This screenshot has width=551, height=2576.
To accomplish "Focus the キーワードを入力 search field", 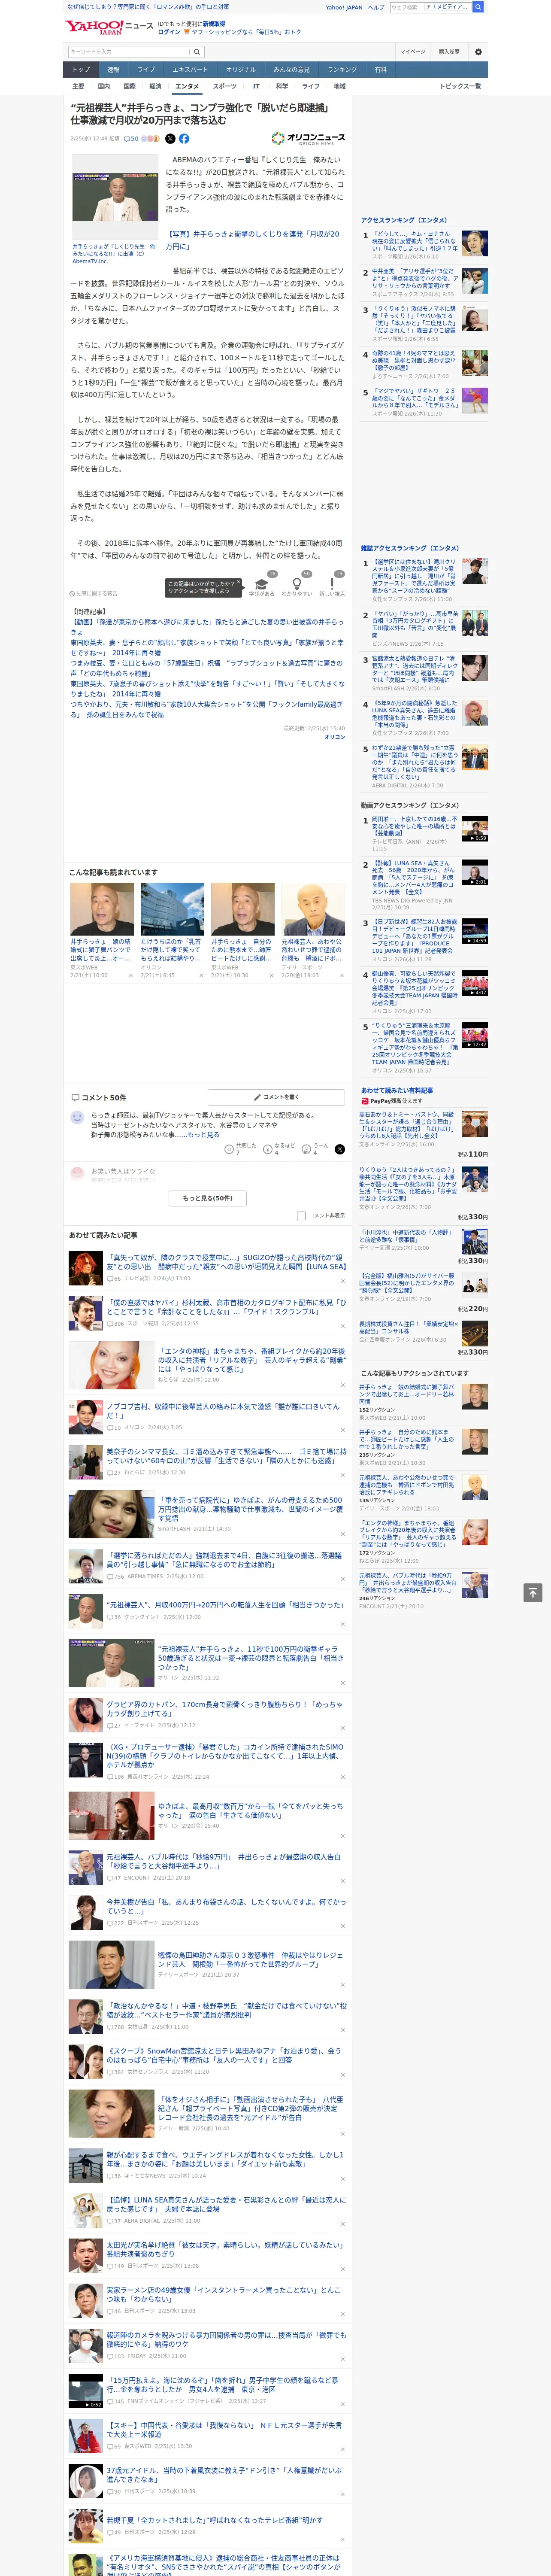I will (x=129, y=51).
